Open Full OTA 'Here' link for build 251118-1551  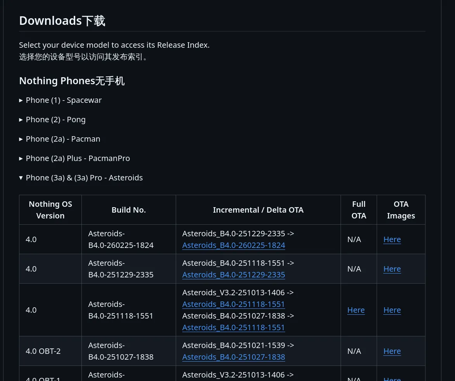coord(356,310)
